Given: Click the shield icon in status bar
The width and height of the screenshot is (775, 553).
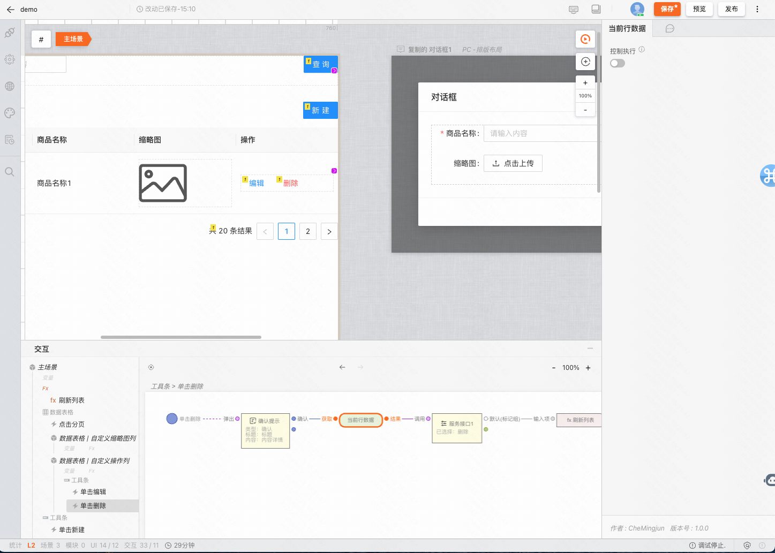Looking at the screenshot, I should point(747,546).
